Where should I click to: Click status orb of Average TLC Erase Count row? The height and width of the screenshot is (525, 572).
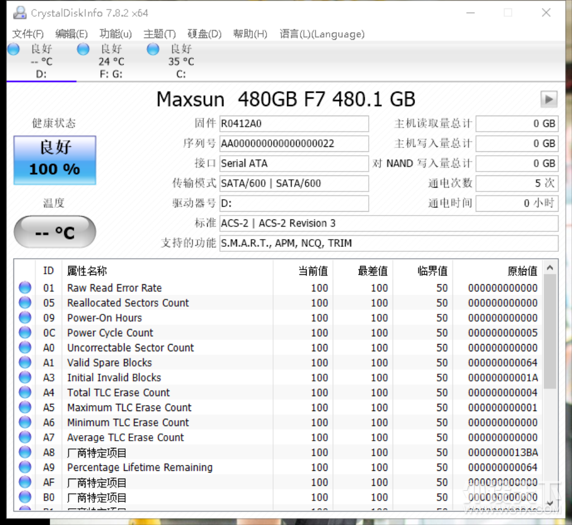(25, 437)
